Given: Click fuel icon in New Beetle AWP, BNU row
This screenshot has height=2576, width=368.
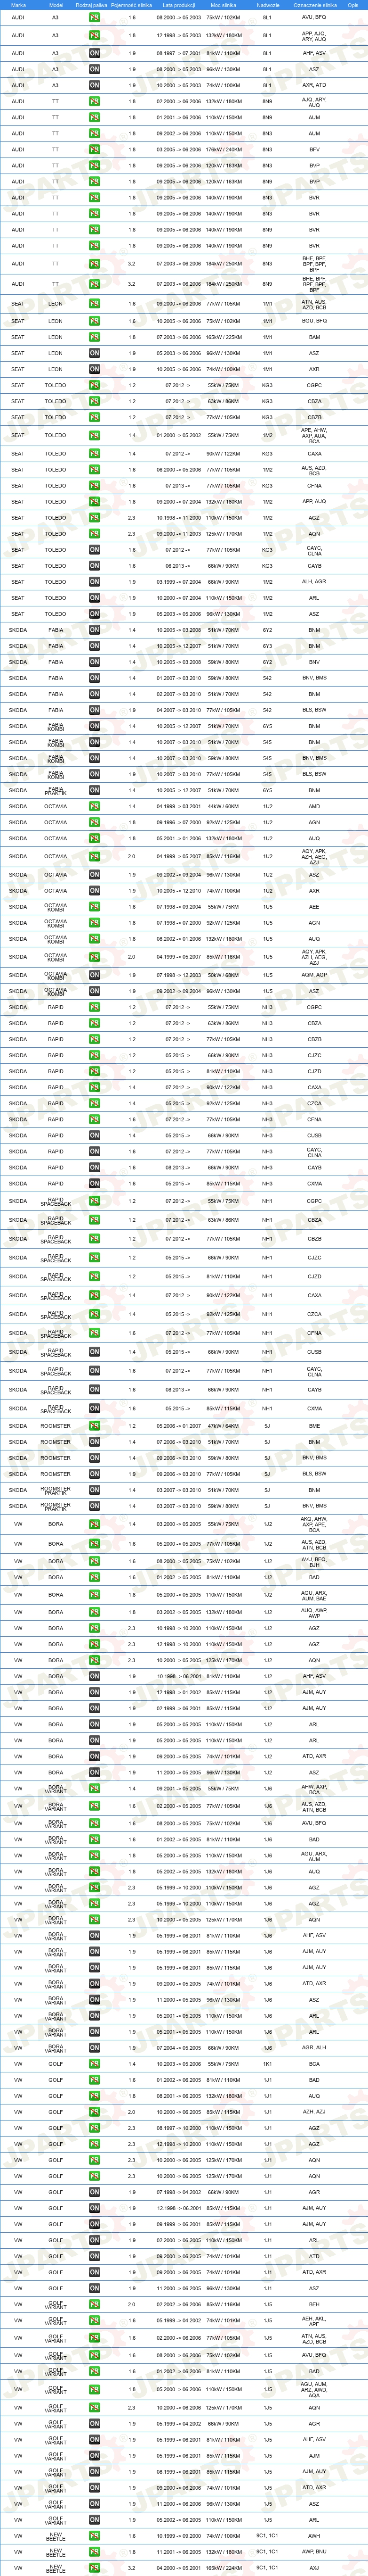Looking at the screenshot, I should 95,2552.
